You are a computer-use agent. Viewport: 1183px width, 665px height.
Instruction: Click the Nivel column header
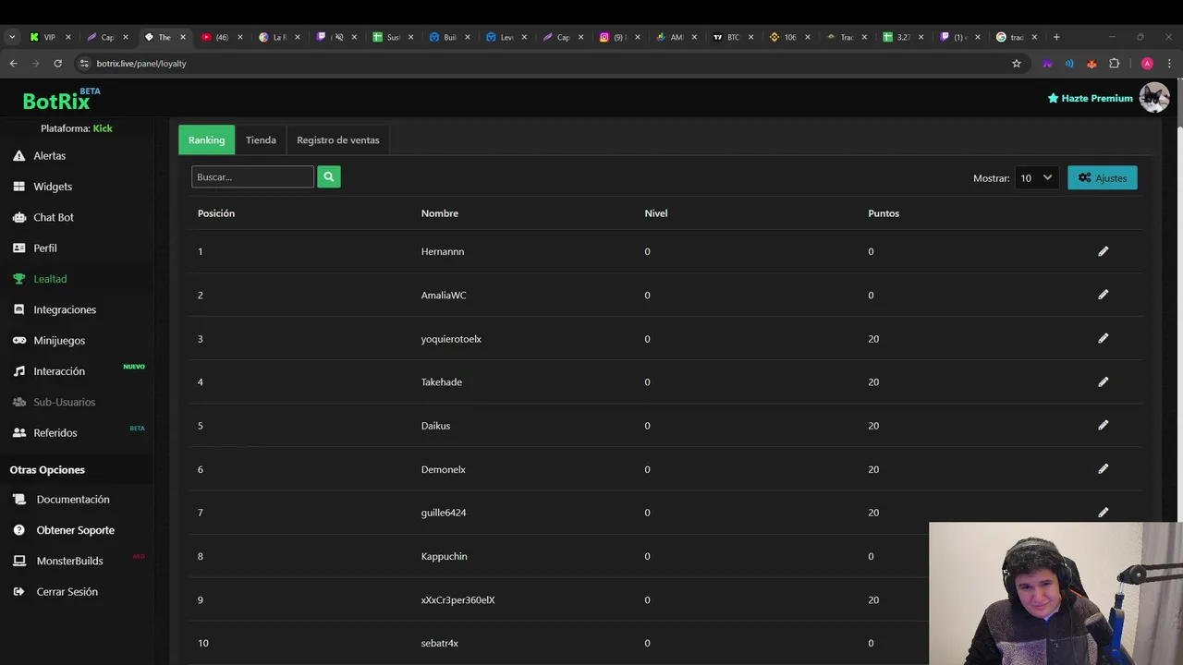(656, 213)
